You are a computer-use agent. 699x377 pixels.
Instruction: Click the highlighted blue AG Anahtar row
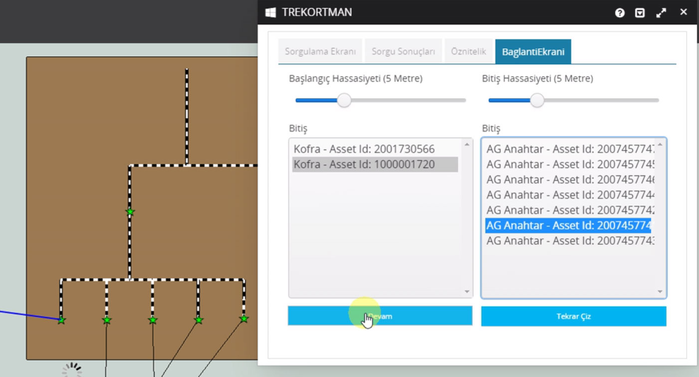pos(568,226)
